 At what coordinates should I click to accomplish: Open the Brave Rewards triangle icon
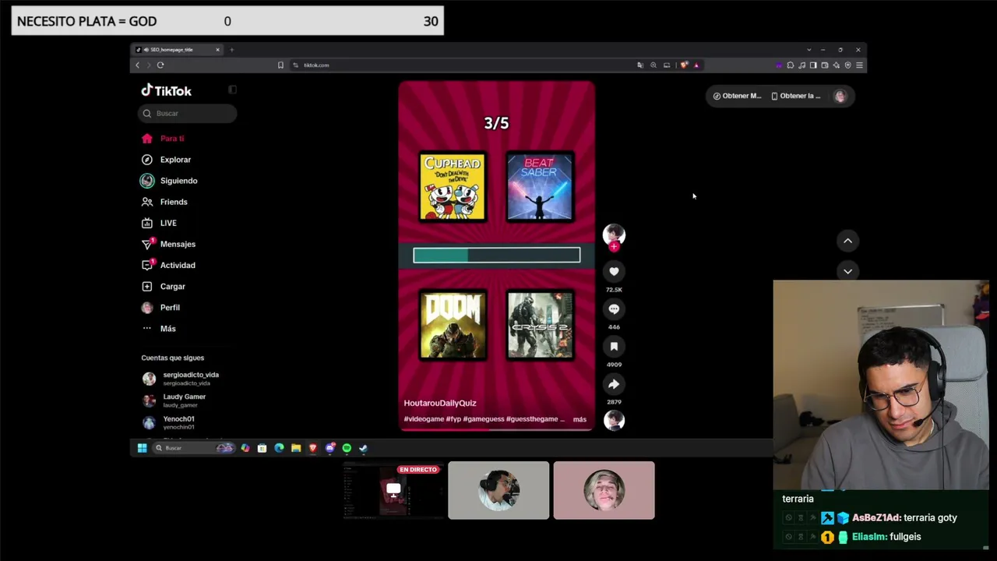[x=696, y=65]
